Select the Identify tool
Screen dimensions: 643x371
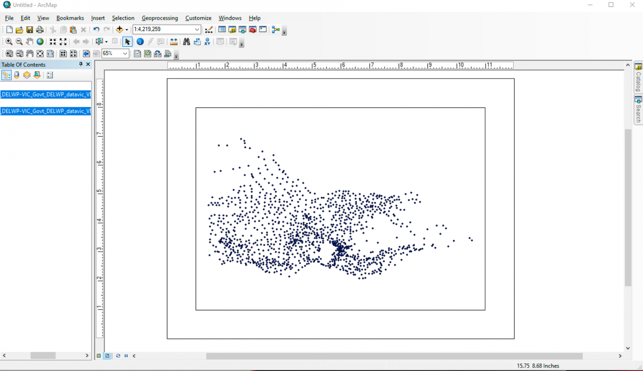(x=140, y=41)
